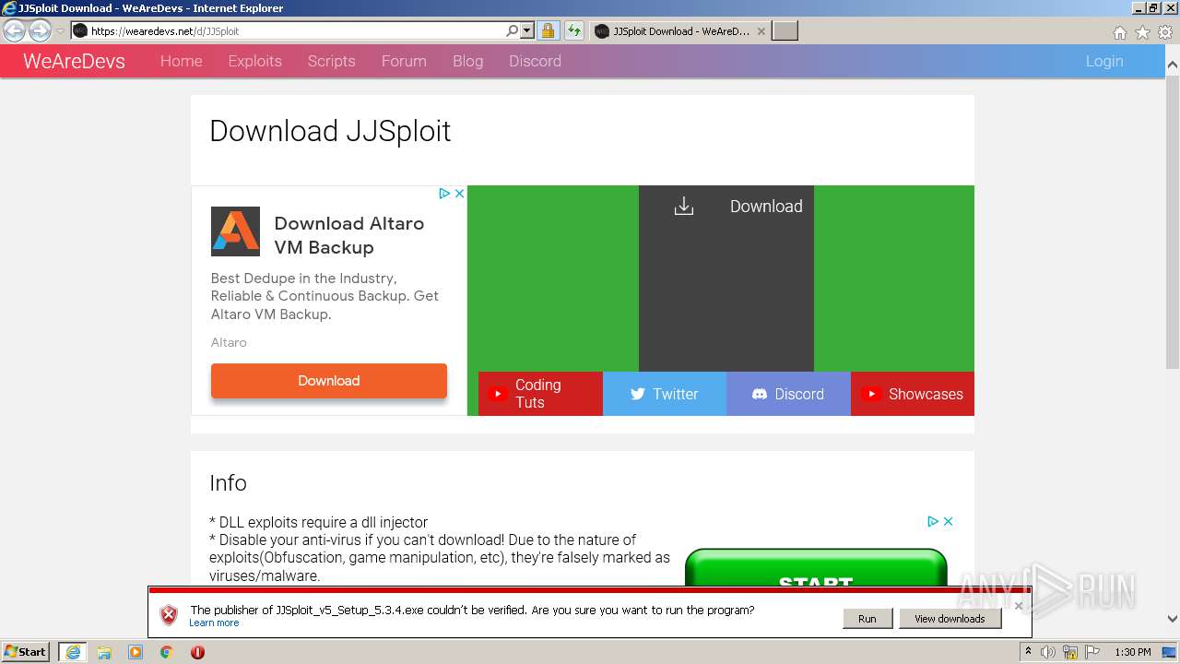Click the Learn more link

click(214, 623)
